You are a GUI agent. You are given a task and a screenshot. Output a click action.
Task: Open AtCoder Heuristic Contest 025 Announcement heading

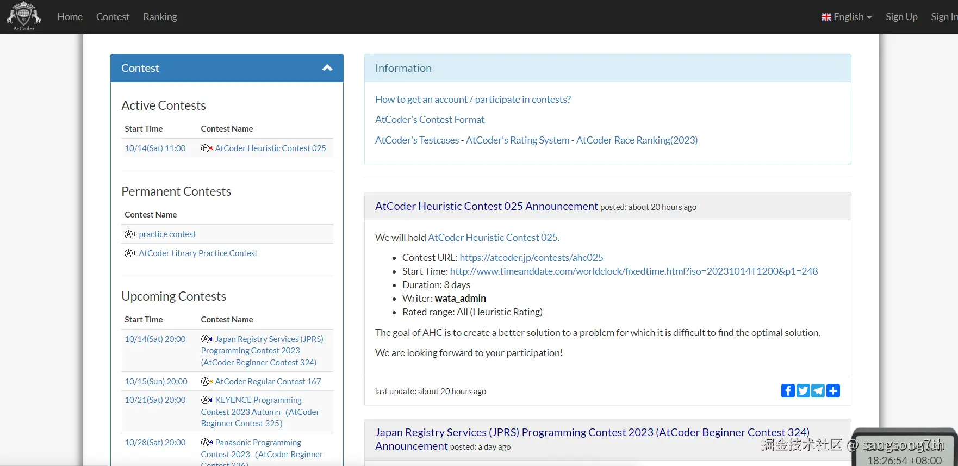[487, 206]
